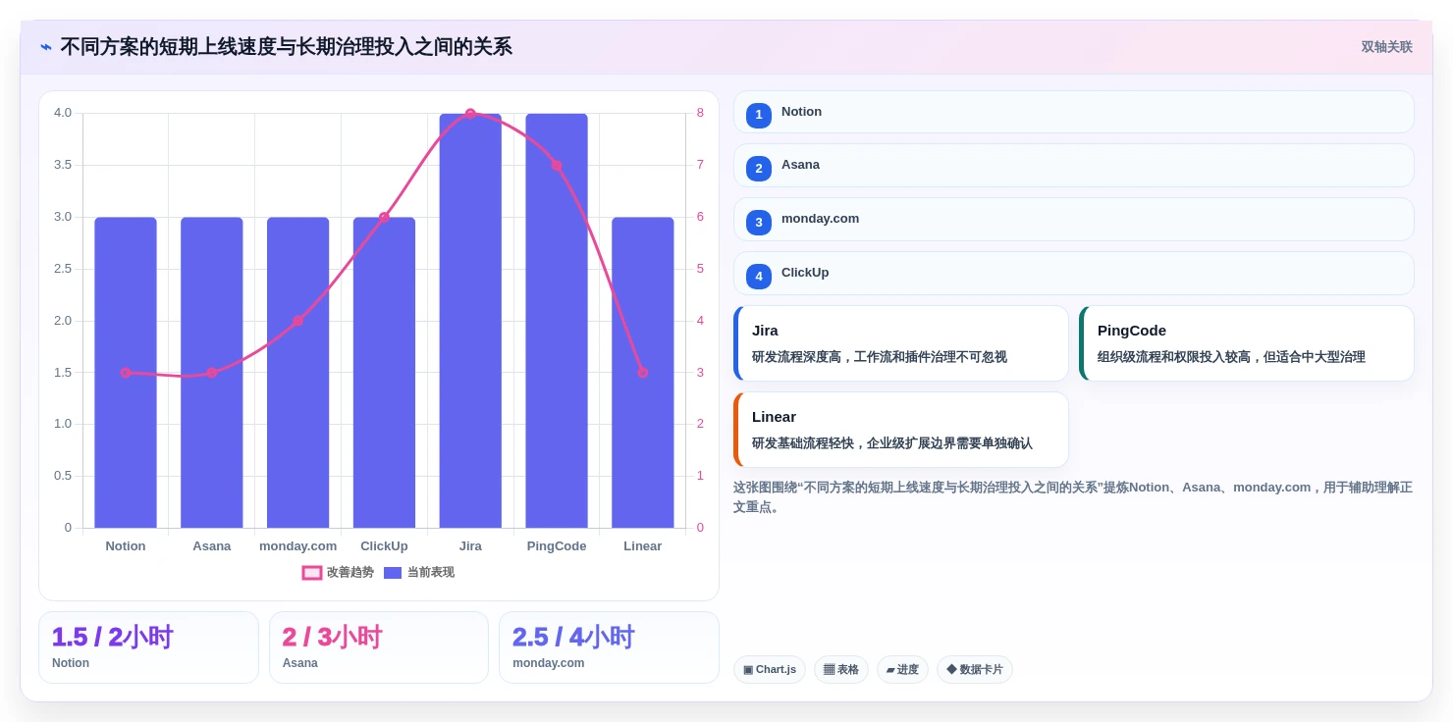Click the pink trend point above PingCode
The image size is (1453, 722).
(x=557, y=166)
